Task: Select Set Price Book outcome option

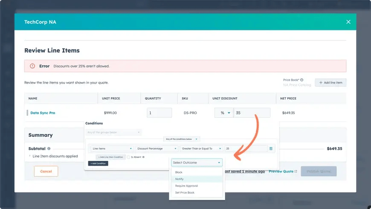Action: [x=184, y=193]
